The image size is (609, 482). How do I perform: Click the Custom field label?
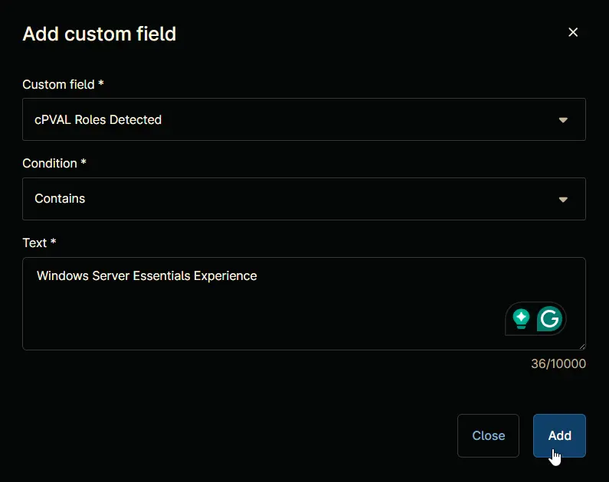click(x=63, y=84)
